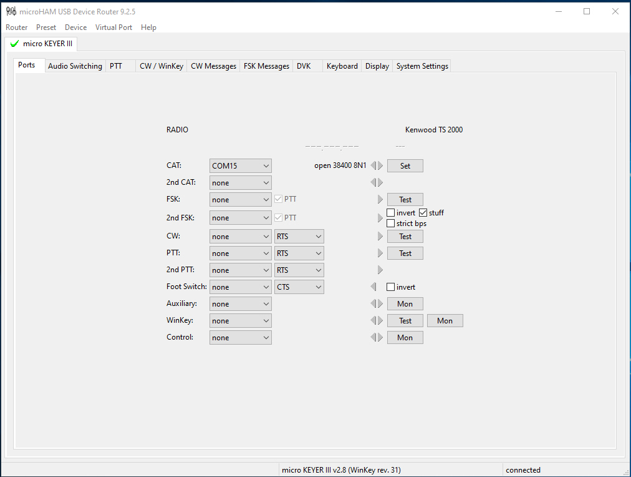This screenshot has height=477, width=631.
Task: Click the green checkmark on micro KEYER III tab
Action: 14,44
